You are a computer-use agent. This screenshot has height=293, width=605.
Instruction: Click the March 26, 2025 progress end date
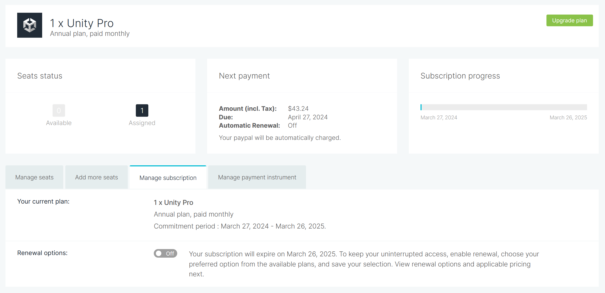[x=568, y=118]
